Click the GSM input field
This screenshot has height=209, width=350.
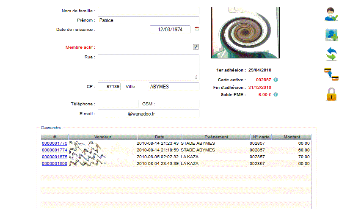click(179, 104)
